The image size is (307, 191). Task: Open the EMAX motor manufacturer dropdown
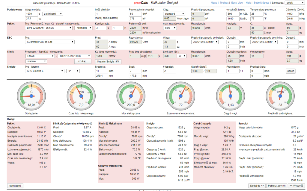click(40, 56)
